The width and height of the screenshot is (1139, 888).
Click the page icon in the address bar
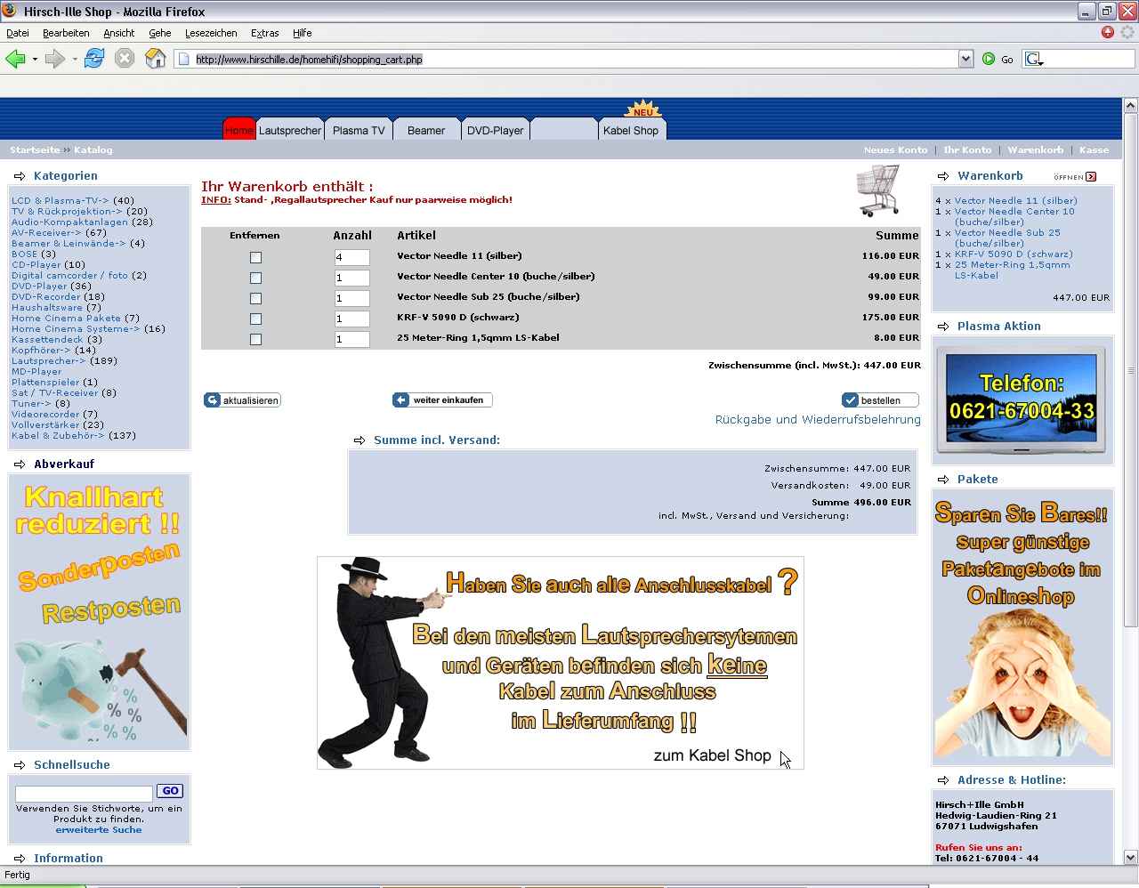[184, 59]
